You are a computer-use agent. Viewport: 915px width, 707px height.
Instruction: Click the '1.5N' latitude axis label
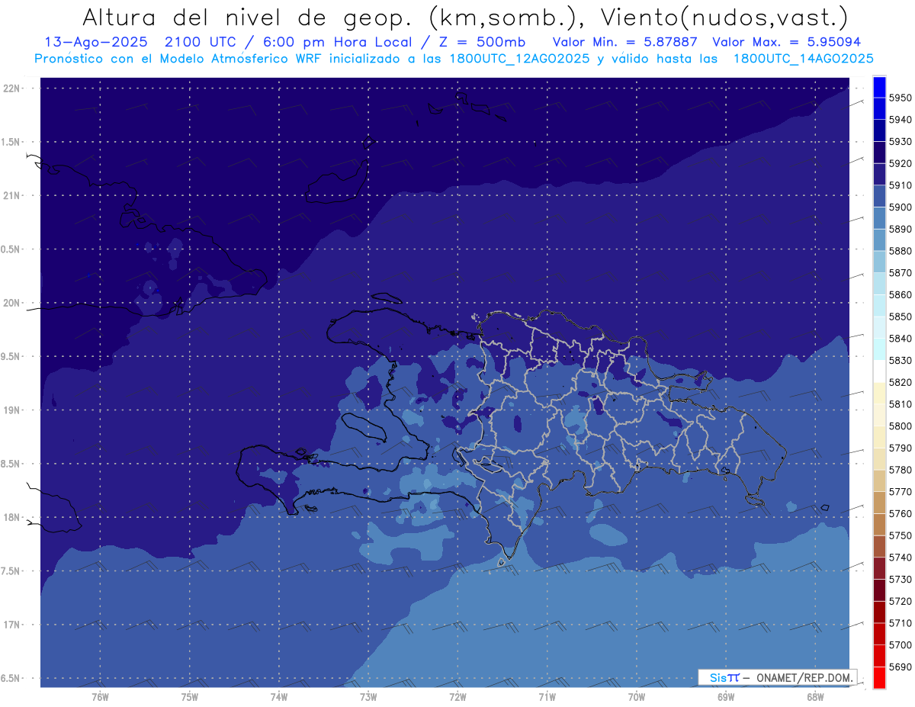coord(10,142)
